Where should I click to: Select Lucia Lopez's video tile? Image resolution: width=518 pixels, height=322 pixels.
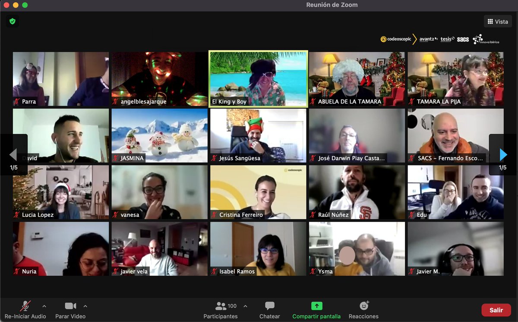tap(61, 192)
